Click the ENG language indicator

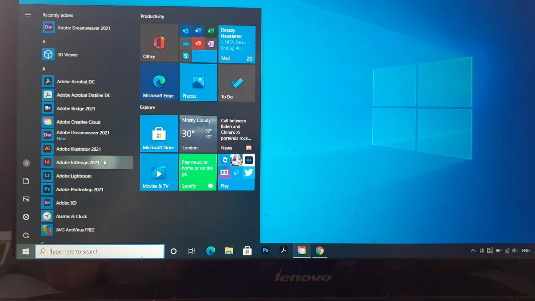point(526,250)
